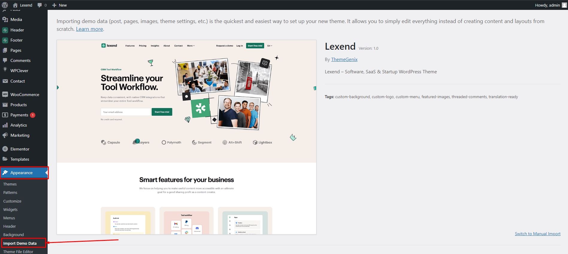Open Themes under Appearance

[x=10, y=184]
